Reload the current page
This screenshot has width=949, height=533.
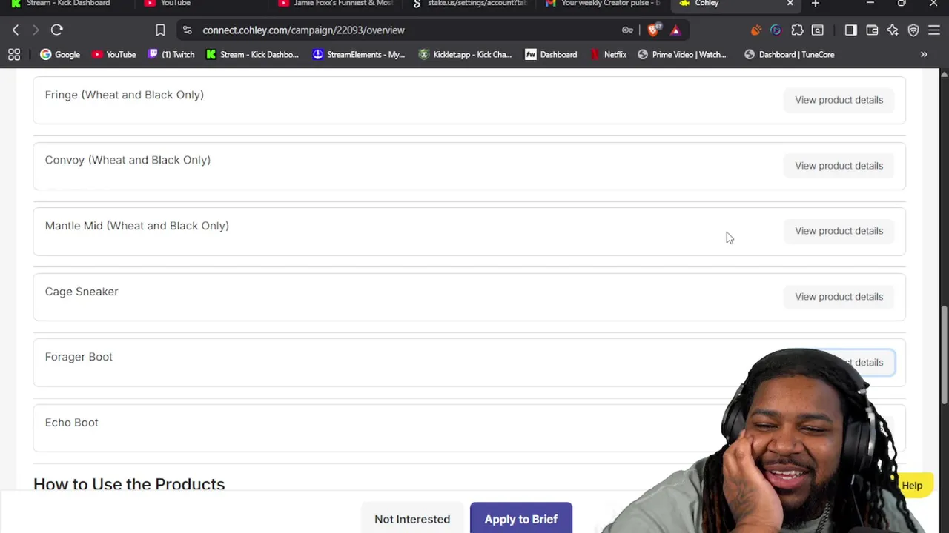tap(56, 30)
